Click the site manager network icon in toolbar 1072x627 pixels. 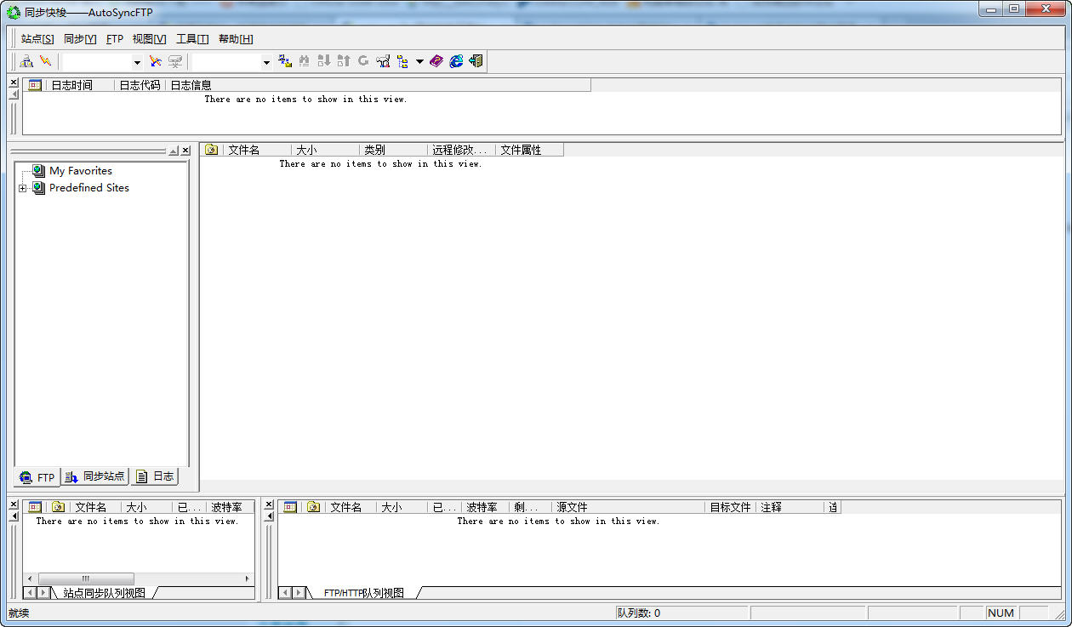point(26,61)
